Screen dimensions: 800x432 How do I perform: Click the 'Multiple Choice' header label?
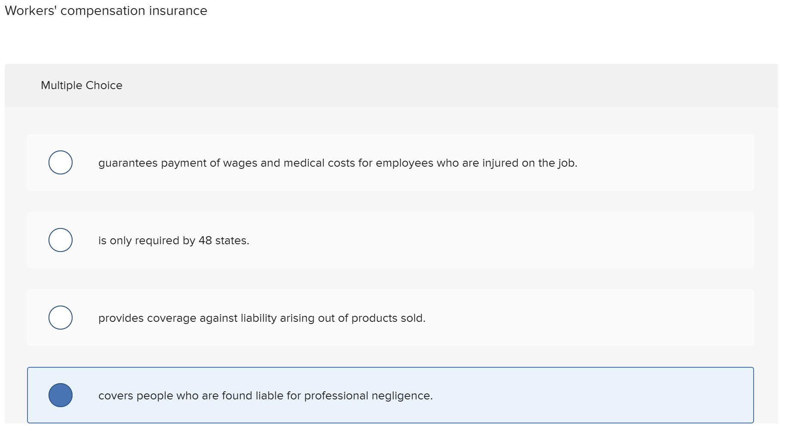pyautogui.click(x=82, y=85)
